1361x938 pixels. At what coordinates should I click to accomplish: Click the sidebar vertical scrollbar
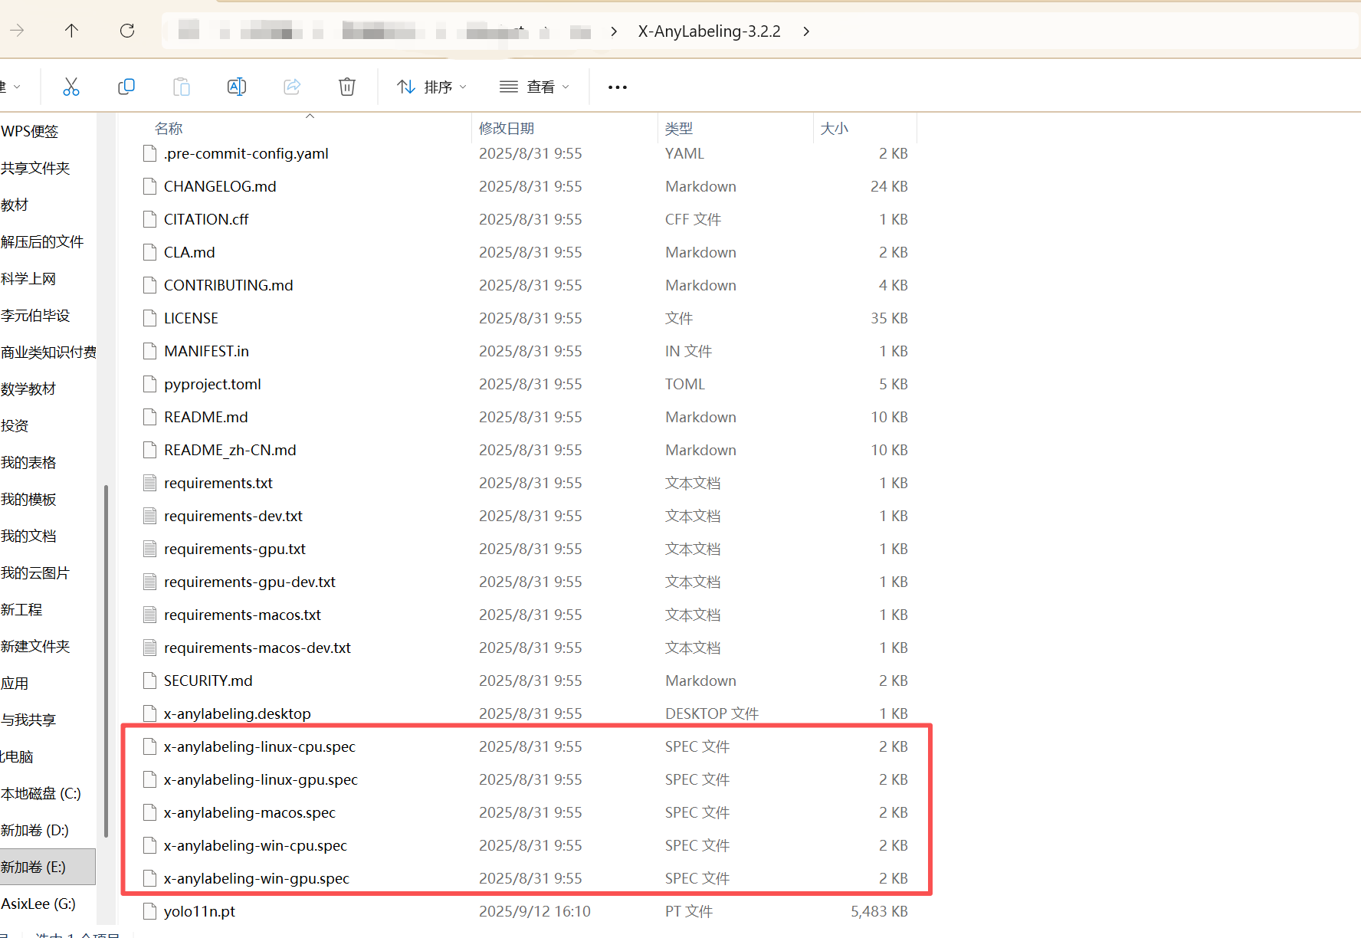106,661
